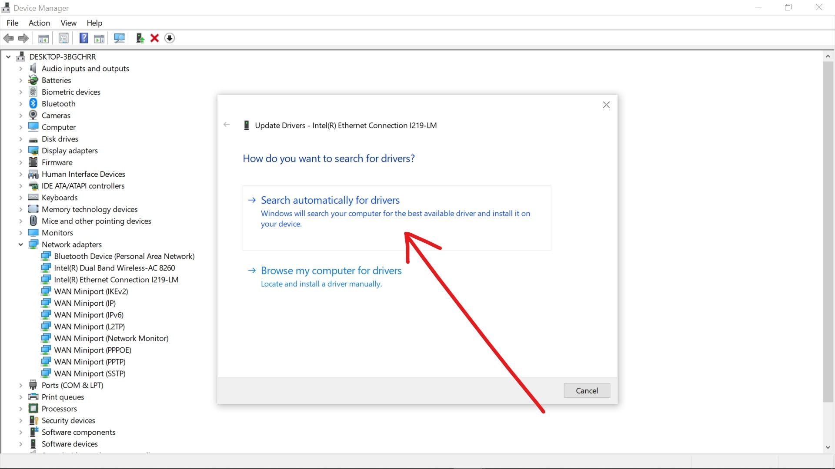
Task: Expand Ports (COM & LPT) node
Action: [20, 385]
